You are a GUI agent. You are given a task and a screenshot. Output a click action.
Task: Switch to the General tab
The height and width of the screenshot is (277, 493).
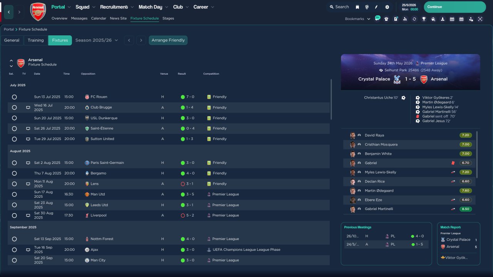click(12, 40)
